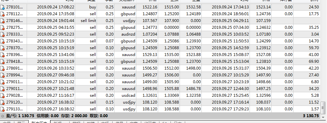The height and width of the screenshot is (123, 327).
Task: Click the lot size 0.15
Action: (x=110, y=102)
